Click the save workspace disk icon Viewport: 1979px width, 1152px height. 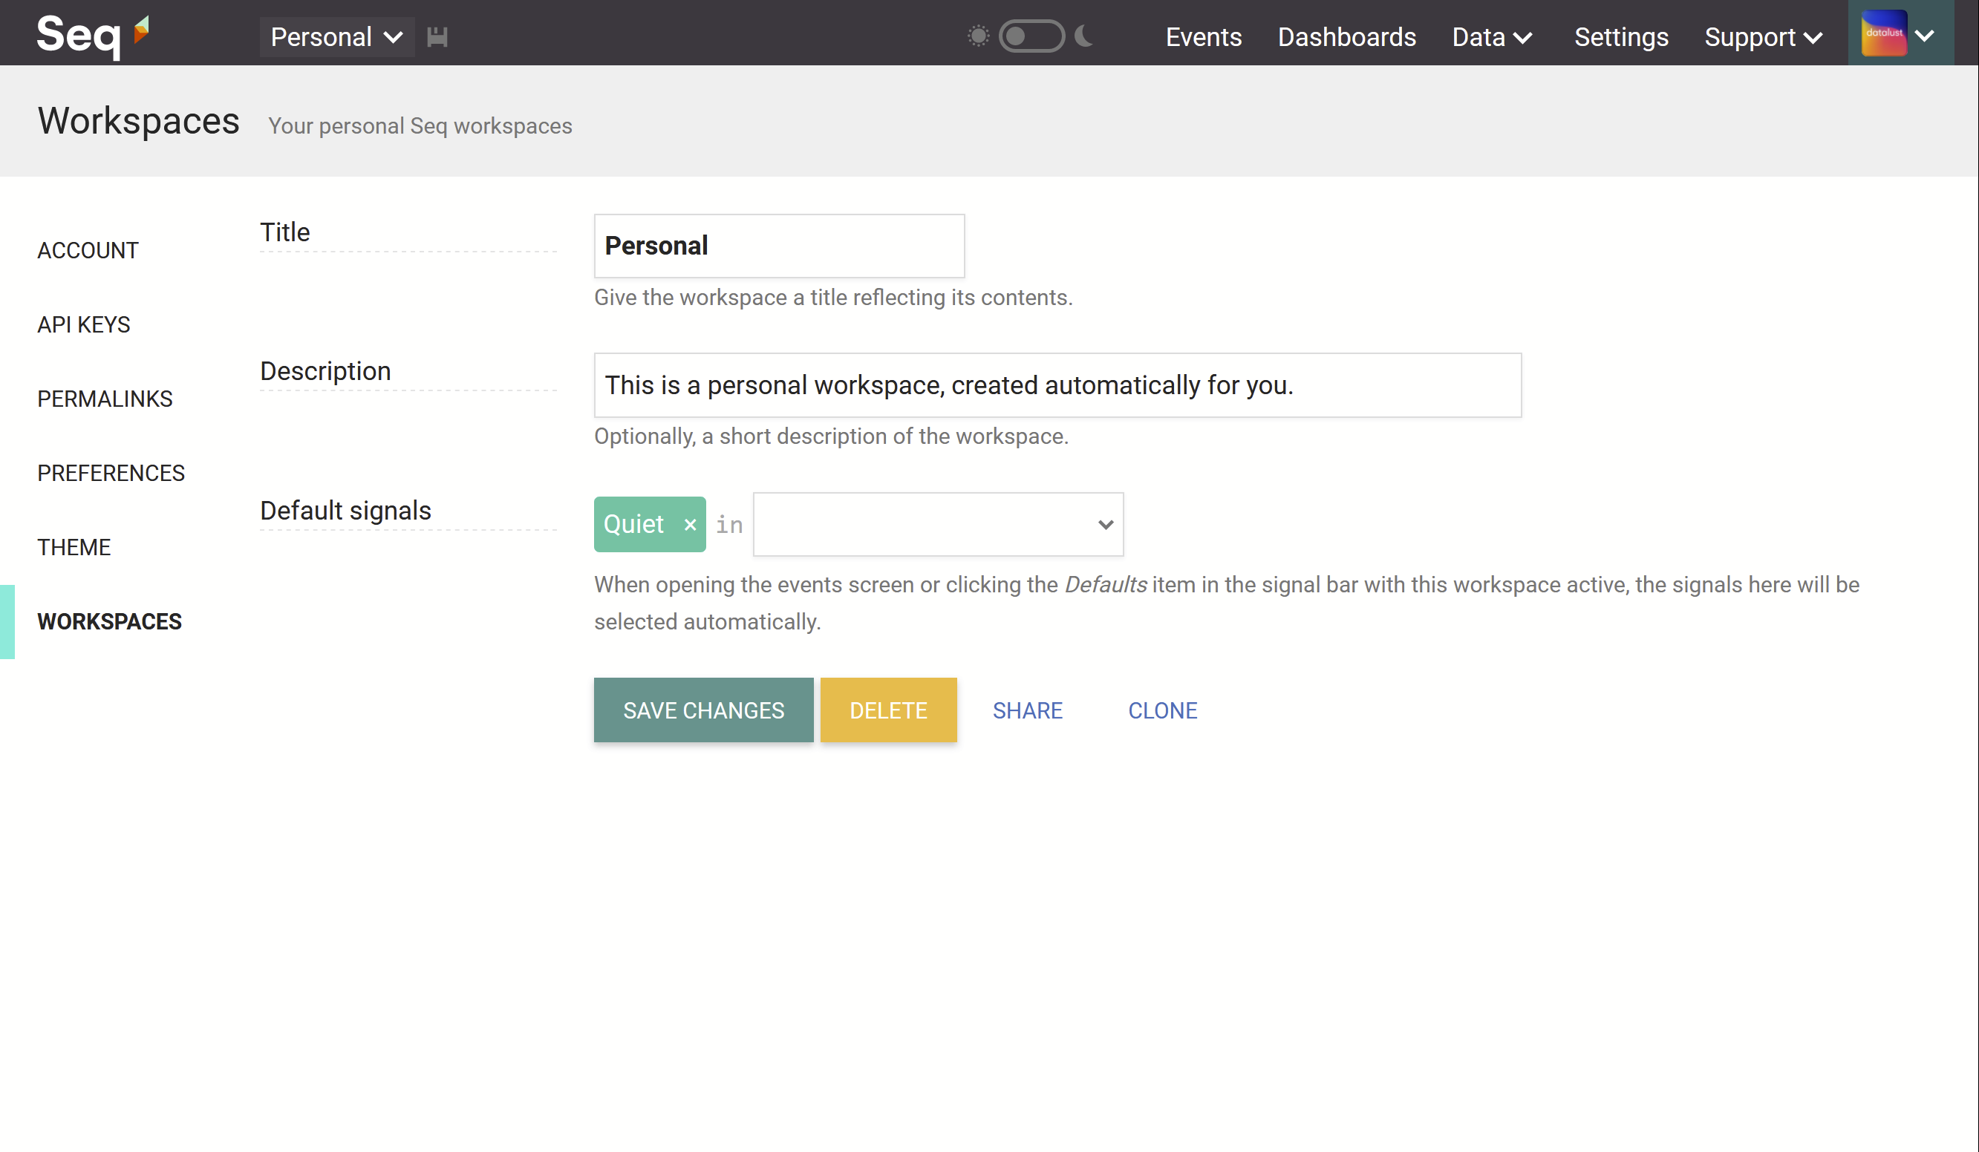[437, 36]
